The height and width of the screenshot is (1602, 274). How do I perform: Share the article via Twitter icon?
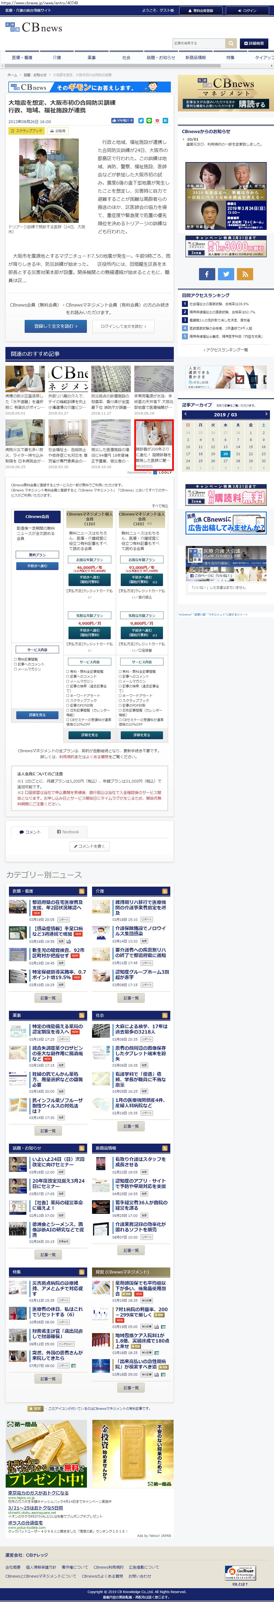tap(141, 121)
